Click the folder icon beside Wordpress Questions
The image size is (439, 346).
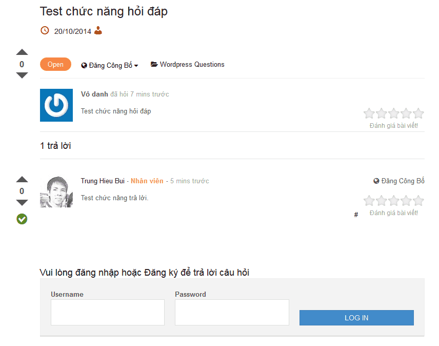click(x=153, y=64)
